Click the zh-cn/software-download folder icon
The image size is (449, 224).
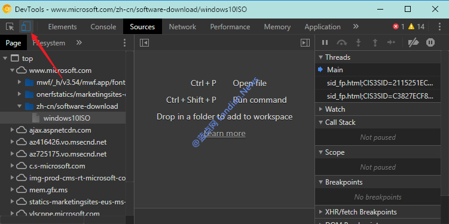(29, 106)
